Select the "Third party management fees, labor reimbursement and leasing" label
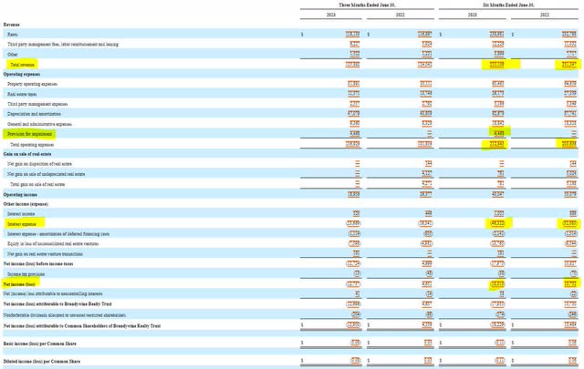 point(63,45)
